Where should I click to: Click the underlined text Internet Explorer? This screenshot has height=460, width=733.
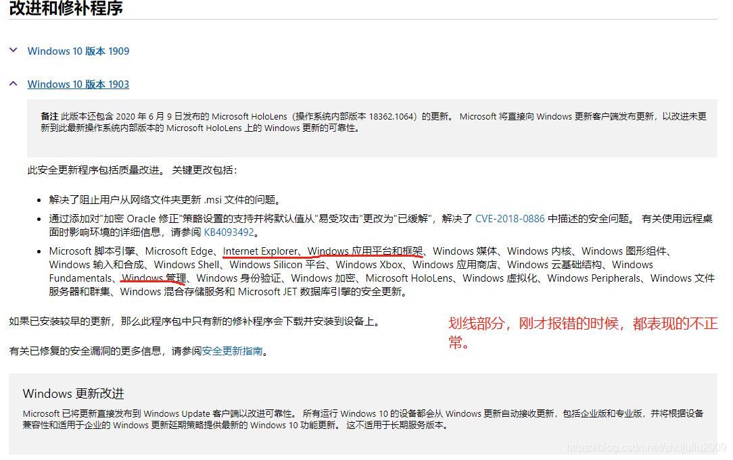[260, 251]
